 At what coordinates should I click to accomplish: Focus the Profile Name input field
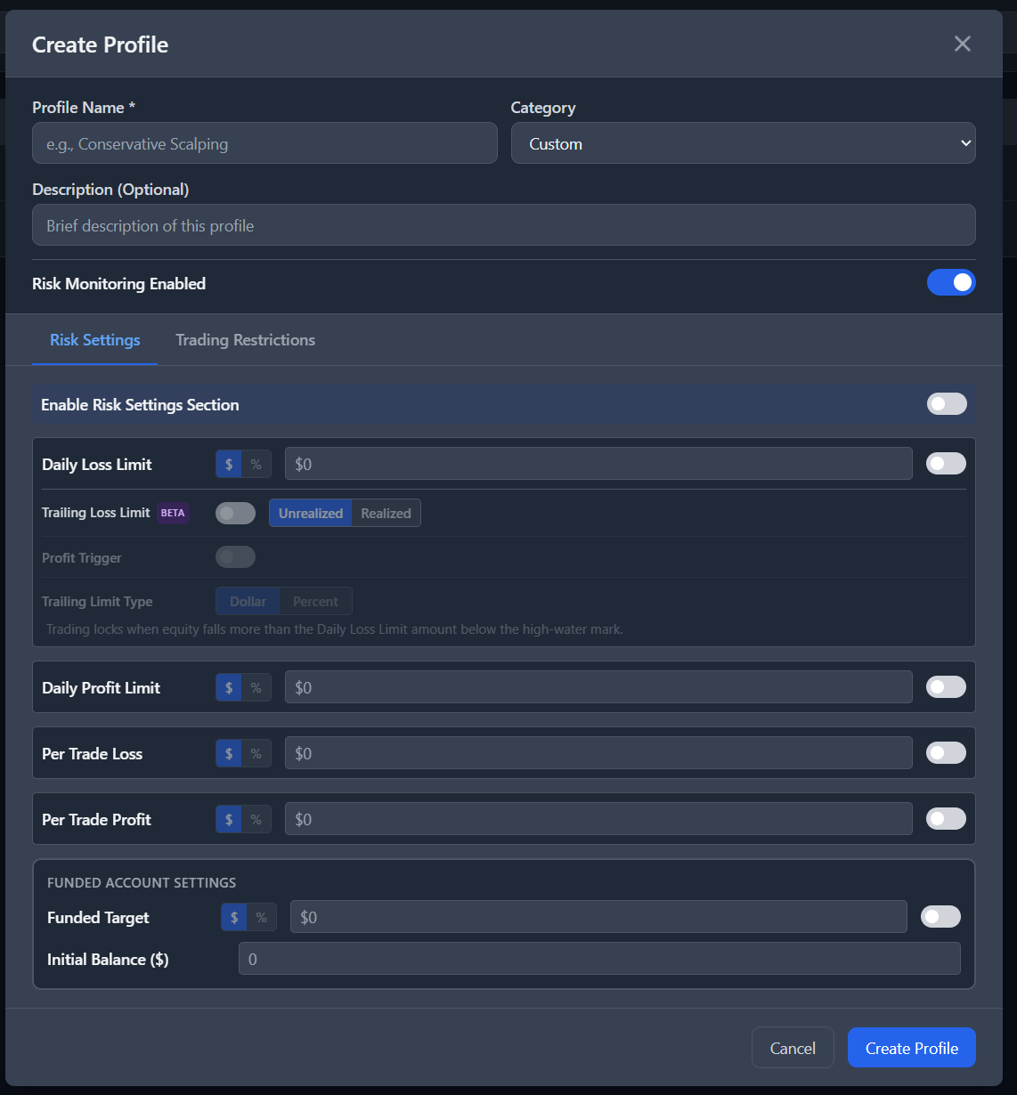click(264, 143)
